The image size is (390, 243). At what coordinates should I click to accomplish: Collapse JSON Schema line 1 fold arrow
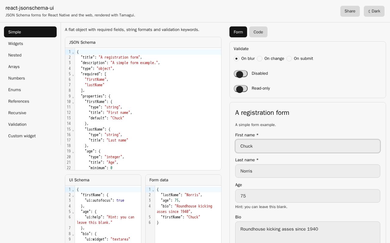(x=73, y=52)
